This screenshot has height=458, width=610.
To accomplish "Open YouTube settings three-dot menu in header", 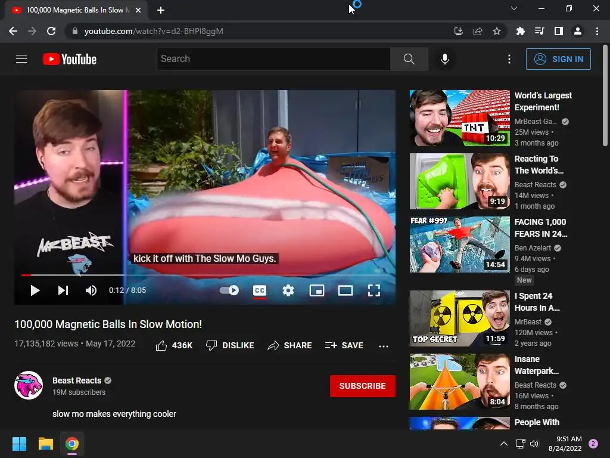I will 509,59.
